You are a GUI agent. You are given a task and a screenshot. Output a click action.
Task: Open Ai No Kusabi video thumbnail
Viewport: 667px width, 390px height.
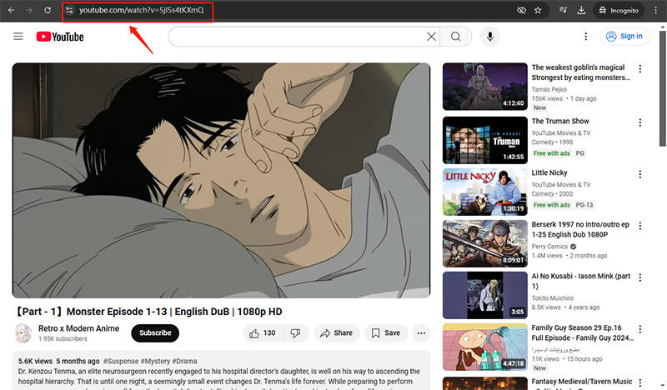[x=485, y=295]
